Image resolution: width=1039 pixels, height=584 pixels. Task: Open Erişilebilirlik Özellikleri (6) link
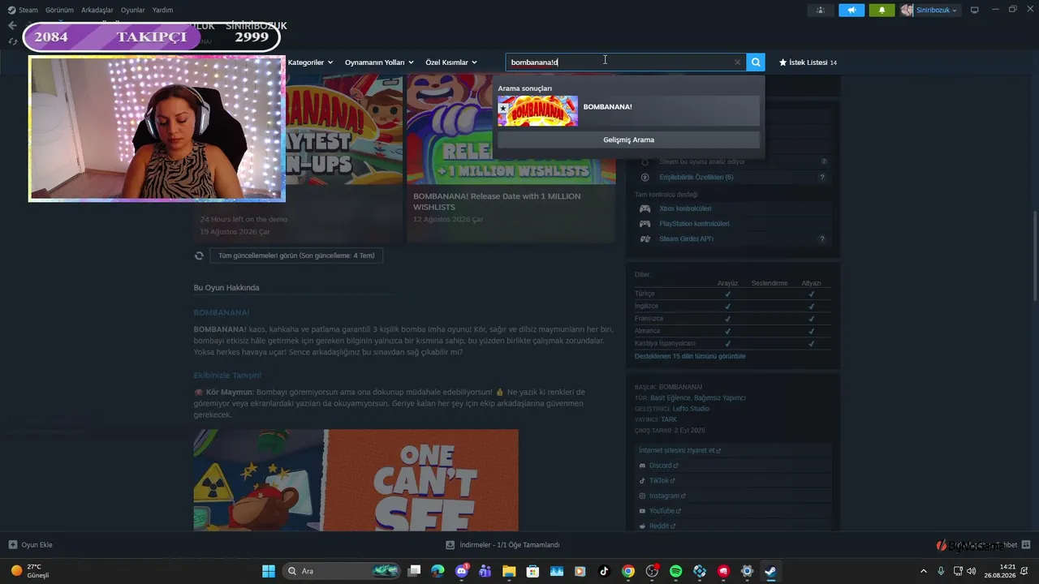point(696,177)
